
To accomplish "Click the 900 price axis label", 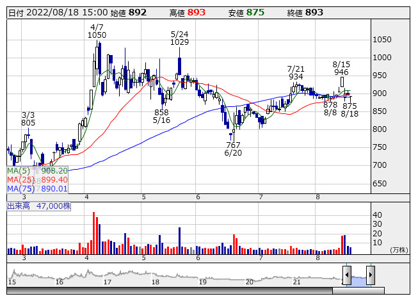I will 380,94.
